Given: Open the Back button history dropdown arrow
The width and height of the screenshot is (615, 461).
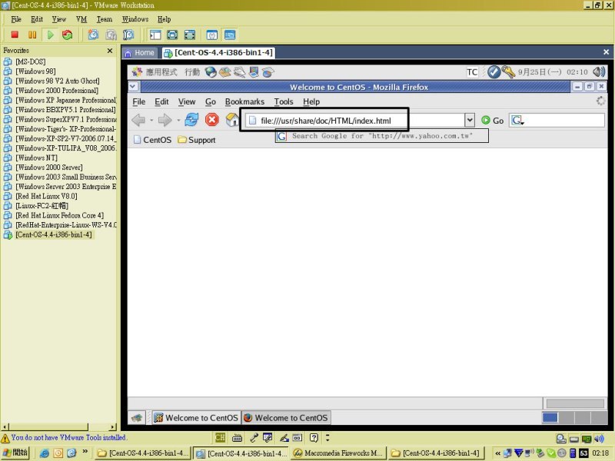Looking at the screenshot, I should [x=151, y=121].
